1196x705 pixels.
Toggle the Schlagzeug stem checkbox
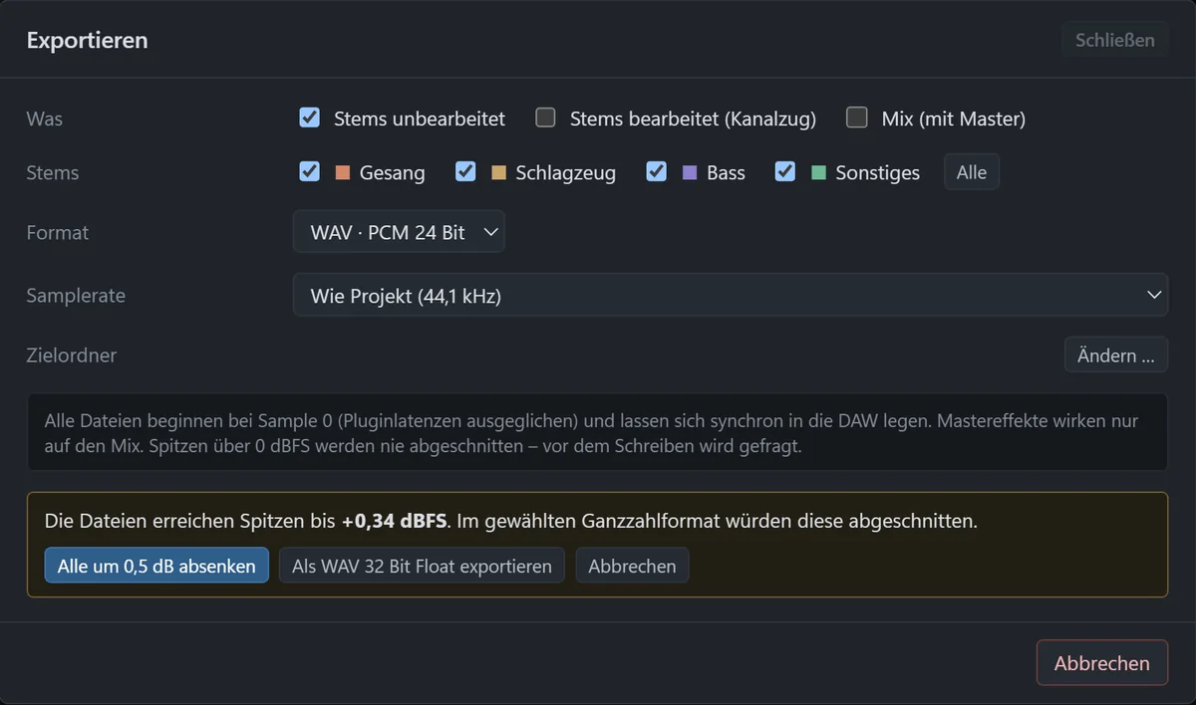click(x=465, y=171)
